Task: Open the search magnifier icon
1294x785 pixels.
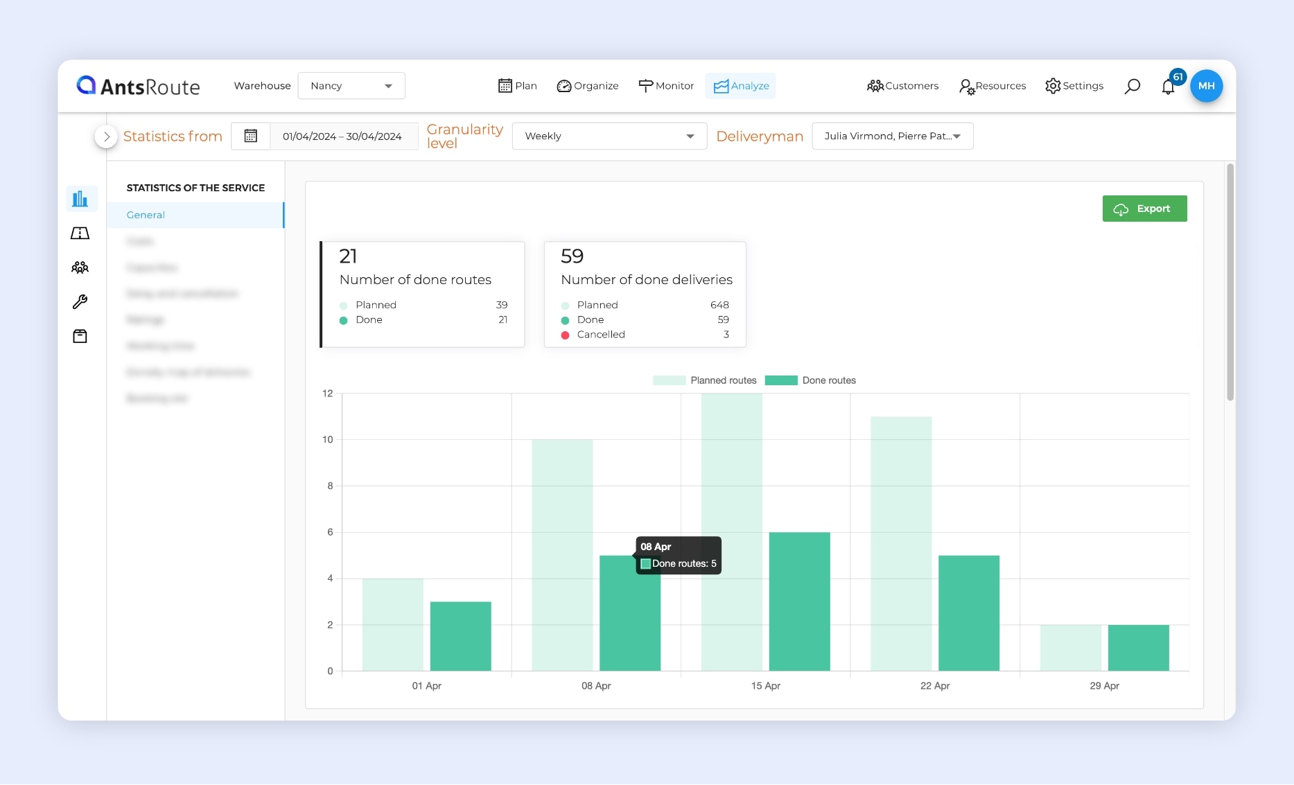Action: (x=1132, y=86)
